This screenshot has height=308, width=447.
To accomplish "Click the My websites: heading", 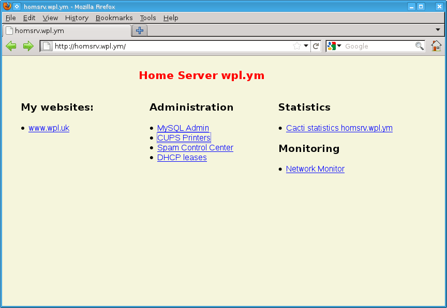I will click(57, 107).
